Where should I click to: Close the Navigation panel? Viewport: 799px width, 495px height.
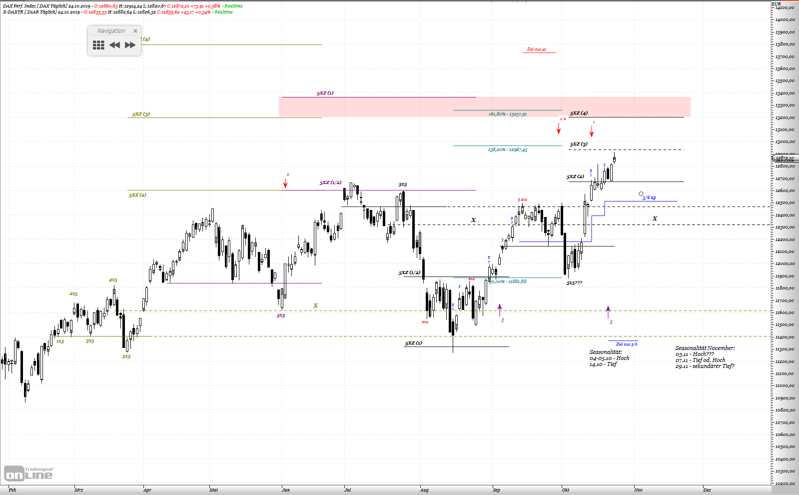pyautogui.click(x=135, y=31)
